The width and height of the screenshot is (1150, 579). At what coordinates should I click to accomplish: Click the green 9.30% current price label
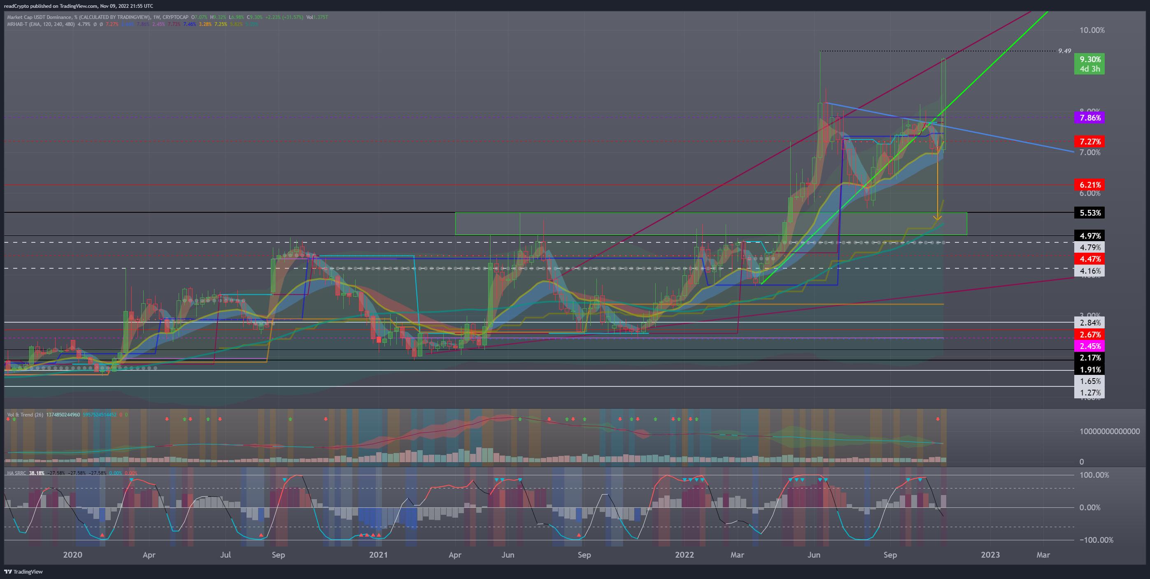tap(1090, 59)
